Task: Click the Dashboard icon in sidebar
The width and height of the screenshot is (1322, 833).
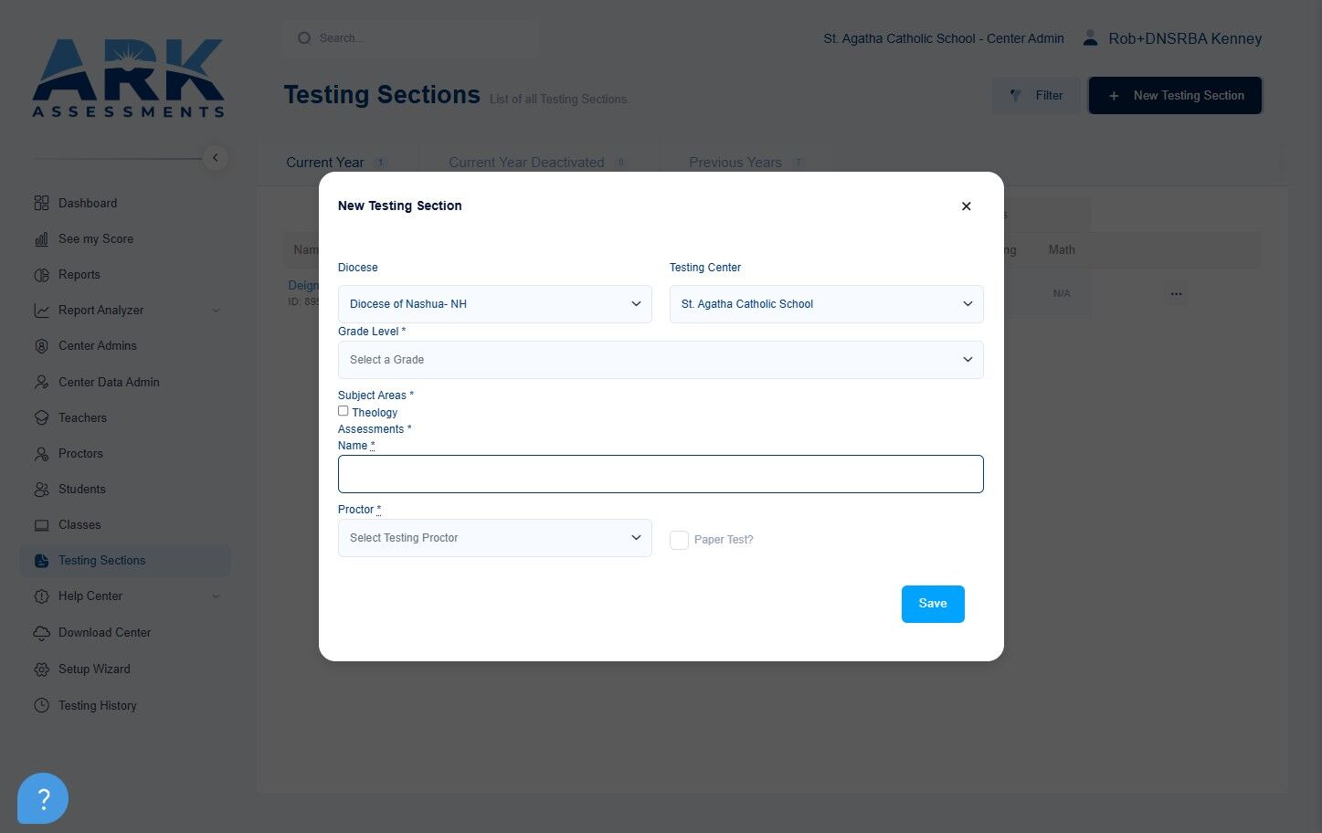Action: 41,203
